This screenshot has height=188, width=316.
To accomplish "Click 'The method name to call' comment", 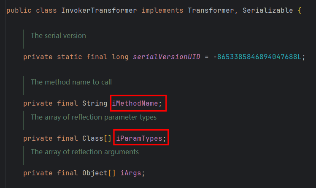I will click(71, 82).
